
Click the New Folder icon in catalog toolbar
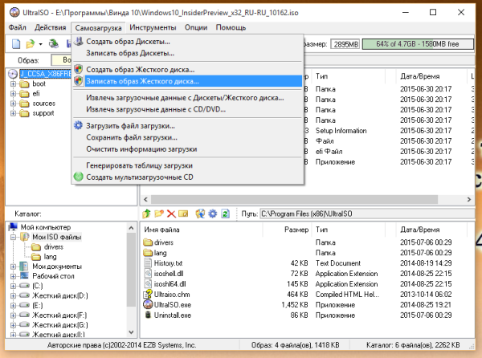159,214
